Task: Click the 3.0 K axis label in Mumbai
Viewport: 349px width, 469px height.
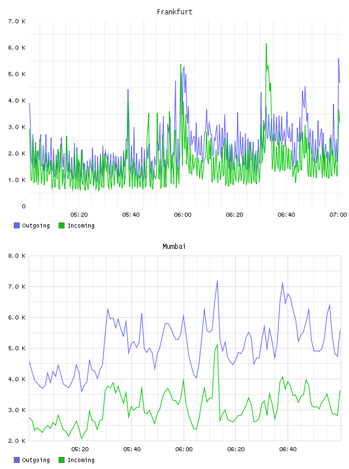Action: coord(17,410)
